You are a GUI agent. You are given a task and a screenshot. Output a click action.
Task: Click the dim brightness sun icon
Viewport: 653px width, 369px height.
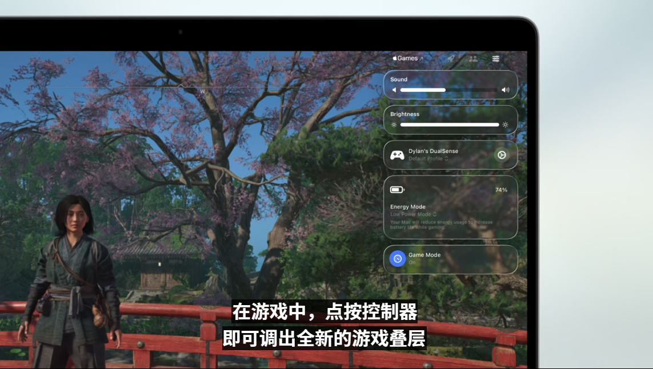click(x=394, y=125)
